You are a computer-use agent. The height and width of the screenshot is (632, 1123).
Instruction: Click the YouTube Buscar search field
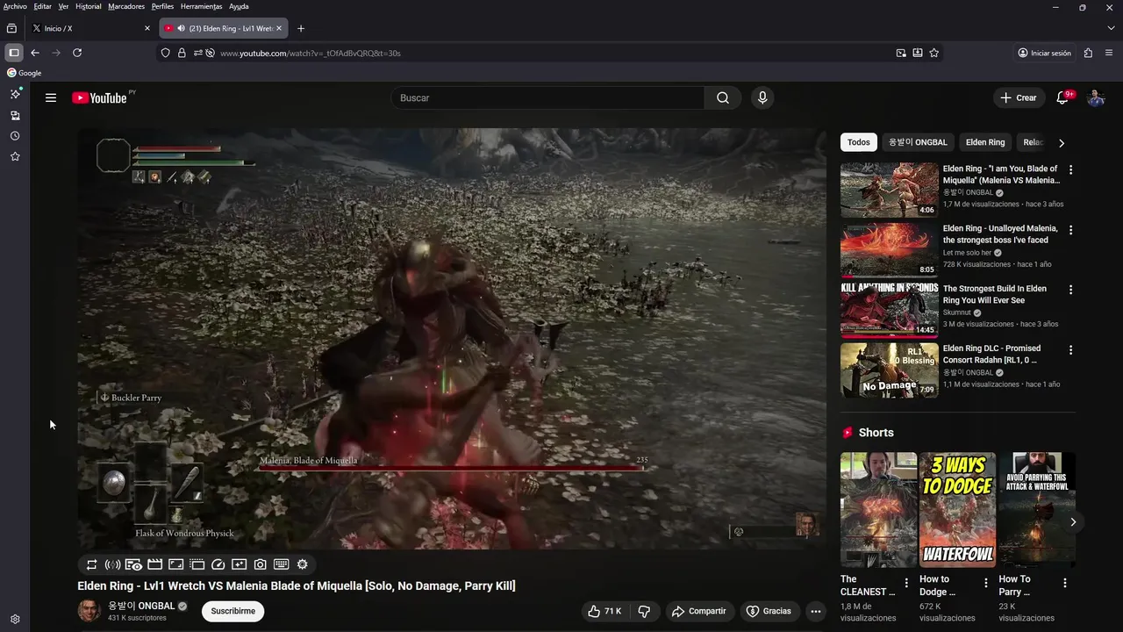(x=547, y=97)
